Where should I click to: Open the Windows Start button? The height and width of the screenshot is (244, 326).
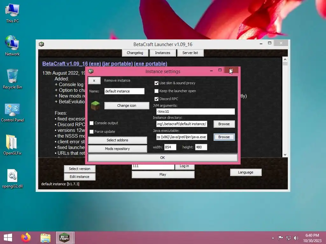pos(8,238)
